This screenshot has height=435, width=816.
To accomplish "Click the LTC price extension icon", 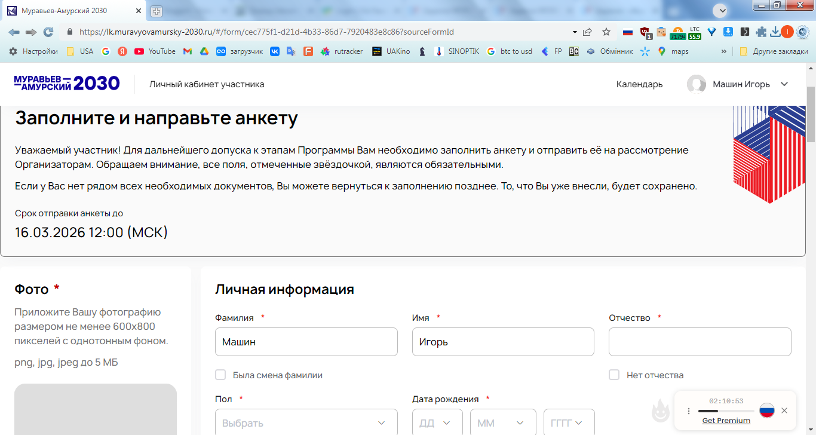I will 695,32.
